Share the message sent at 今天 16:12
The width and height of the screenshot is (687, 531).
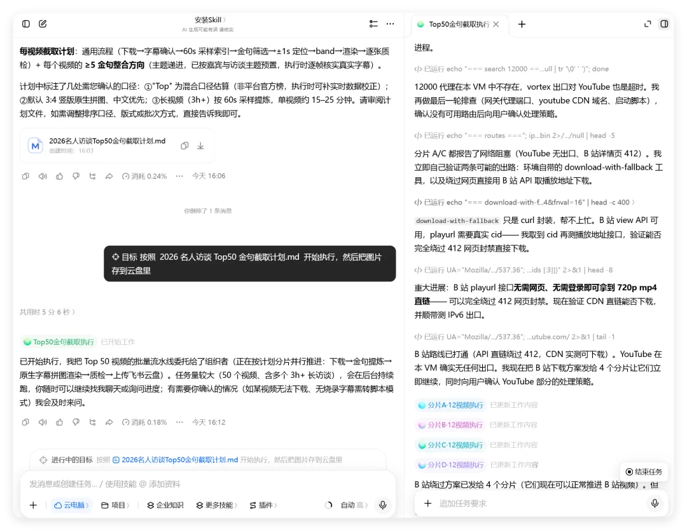point(109,422)
